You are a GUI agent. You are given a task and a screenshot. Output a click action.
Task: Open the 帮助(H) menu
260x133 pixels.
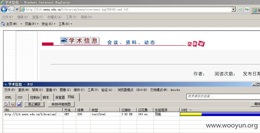pos(86,17)
